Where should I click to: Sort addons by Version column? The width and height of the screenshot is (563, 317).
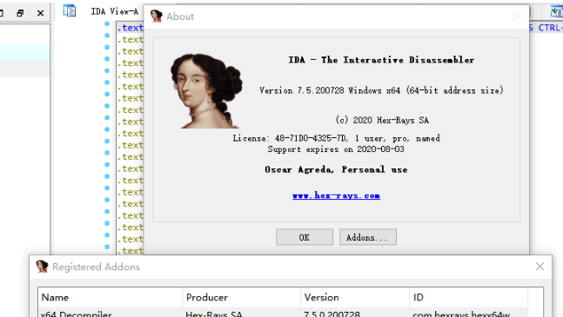[355, 297]
